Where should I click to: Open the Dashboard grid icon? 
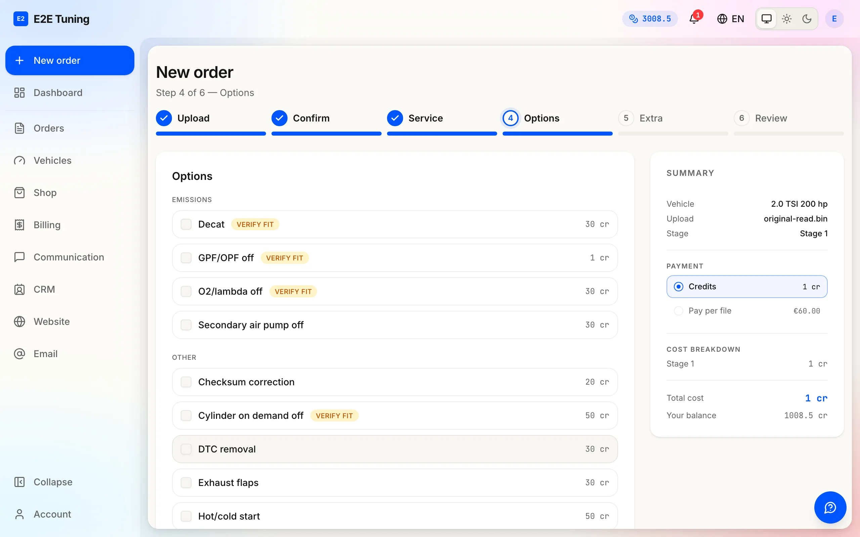(x=19, y=93)
